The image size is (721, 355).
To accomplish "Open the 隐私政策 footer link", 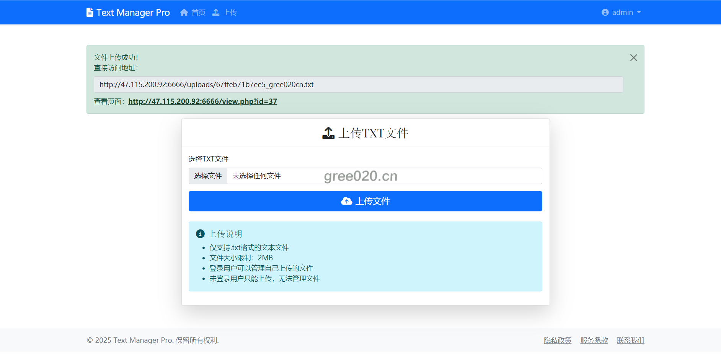I will click(557, 340).
